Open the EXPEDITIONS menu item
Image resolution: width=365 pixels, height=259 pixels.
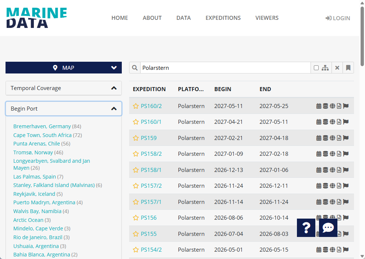click(223, 18)
